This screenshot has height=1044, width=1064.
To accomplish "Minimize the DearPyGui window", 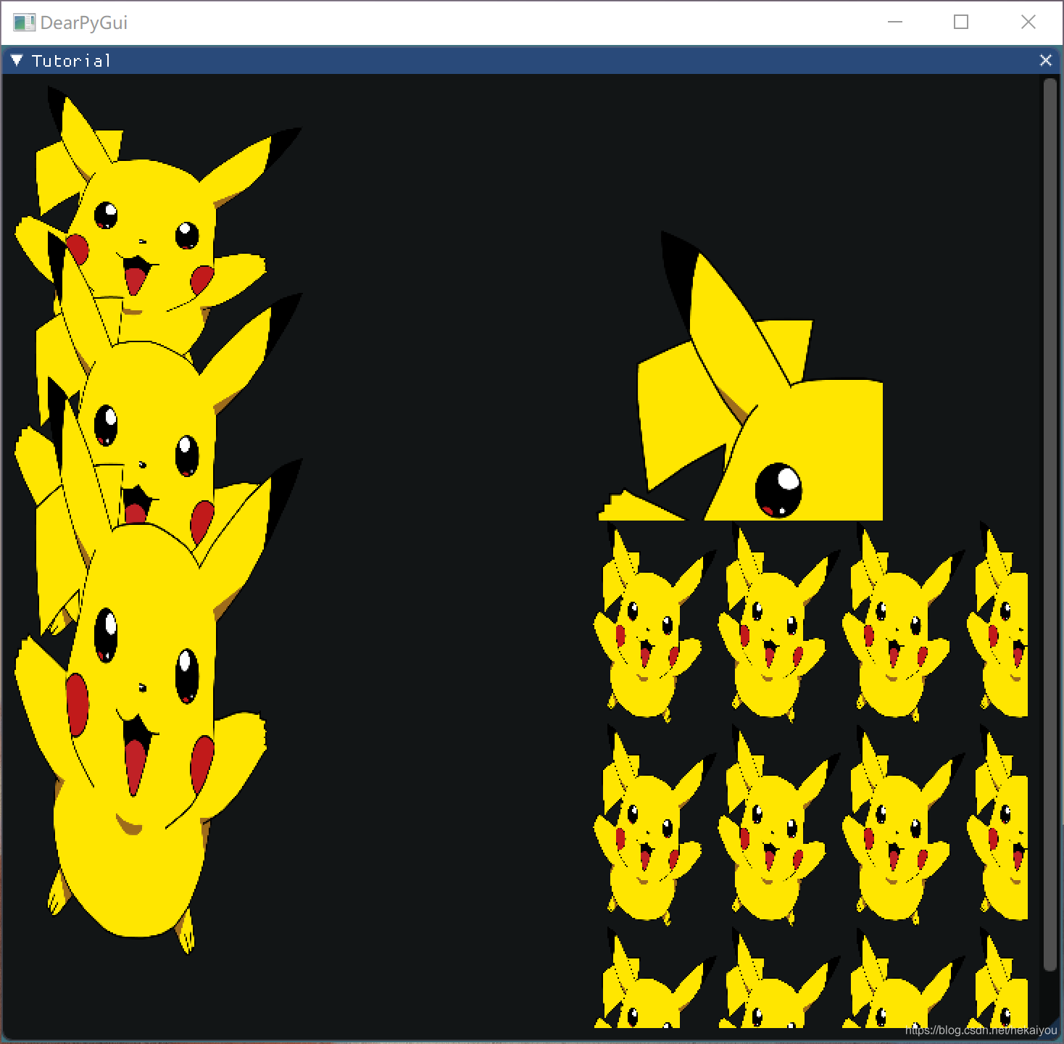I will point(895,22).
